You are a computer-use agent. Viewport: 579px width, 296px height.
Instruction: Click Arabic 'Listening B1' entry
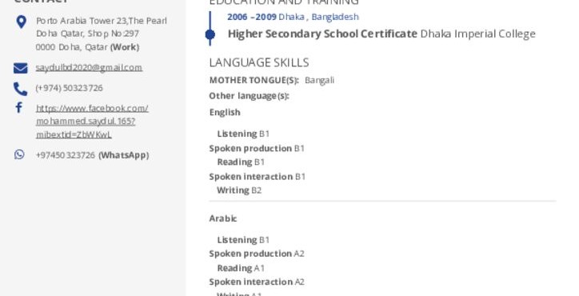click(243, 240)
